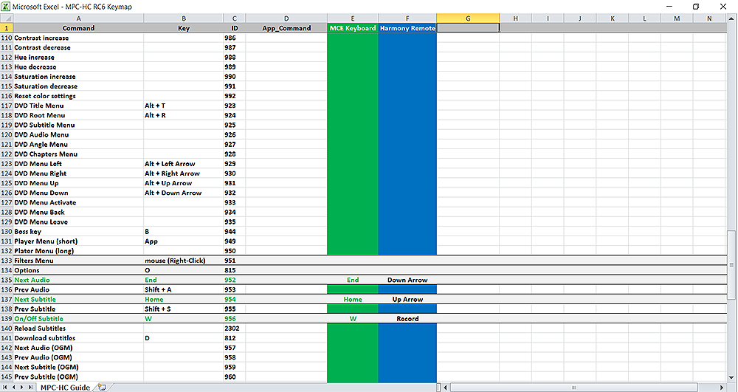This screenshot has width=738, height=392.
Task: Open the MPC-HC Guide sheet tab
Action: tap(65, 388)
